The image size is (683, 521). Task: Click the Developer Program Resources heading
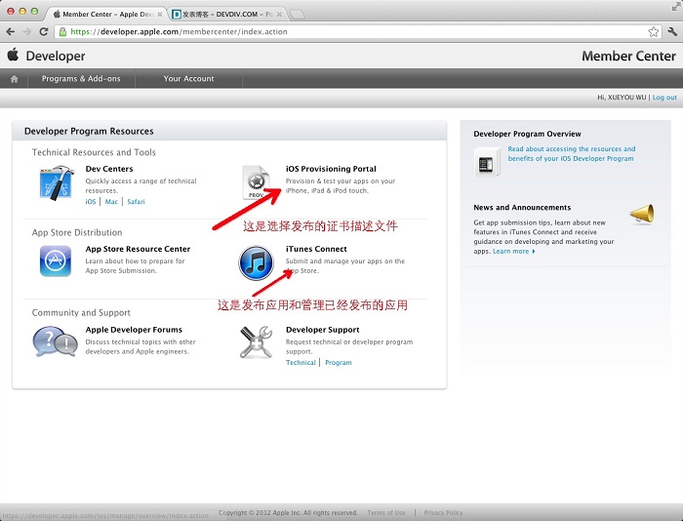[x=89, y=131]
